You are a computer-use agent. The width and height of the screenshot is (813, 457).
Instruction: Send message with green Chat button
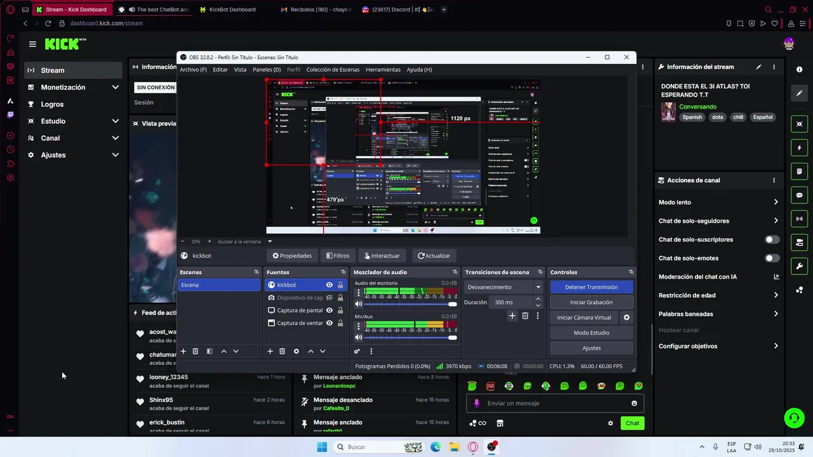[x=633, y=423]
